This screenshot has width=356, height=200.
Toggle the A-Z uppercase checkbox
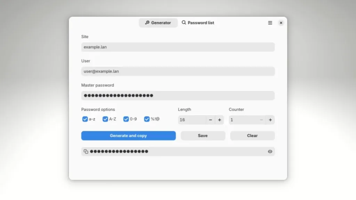click(x=105, y=119)
